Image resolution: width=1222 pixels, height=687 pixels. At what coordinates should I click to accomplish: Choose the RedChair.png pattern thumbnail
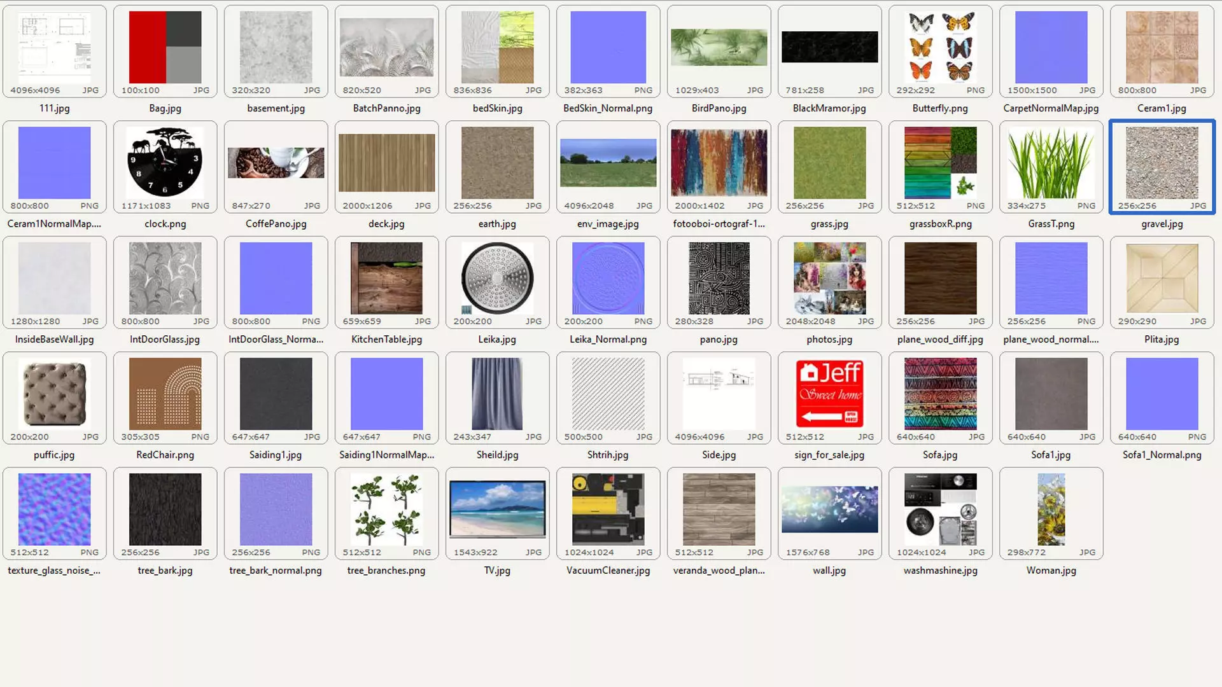point(165,394)
